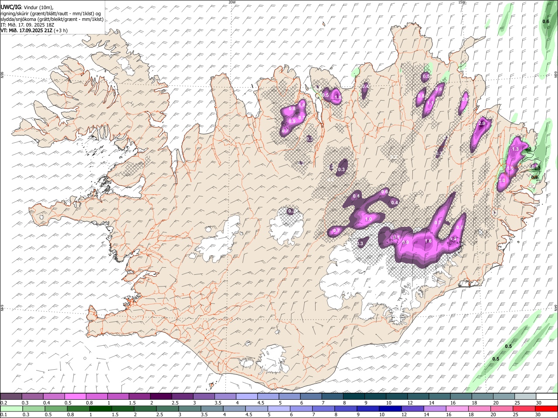This screenshot has height=418, width=558.
Task: Select the white 30 swatch in upper legend row
Action: (x=546, y=397)
